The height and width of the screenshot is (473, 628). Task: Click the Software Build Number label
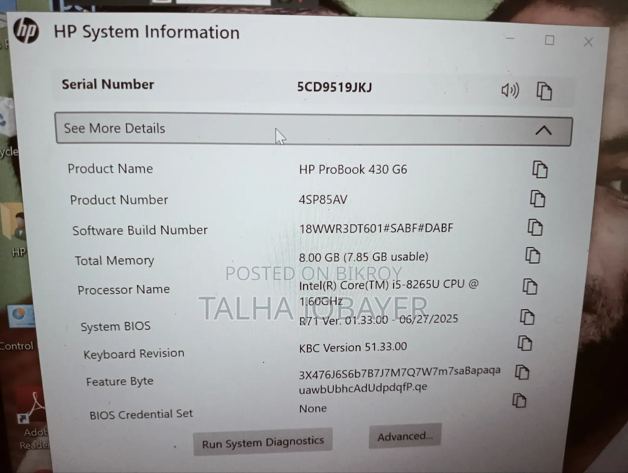coord(140,230)
